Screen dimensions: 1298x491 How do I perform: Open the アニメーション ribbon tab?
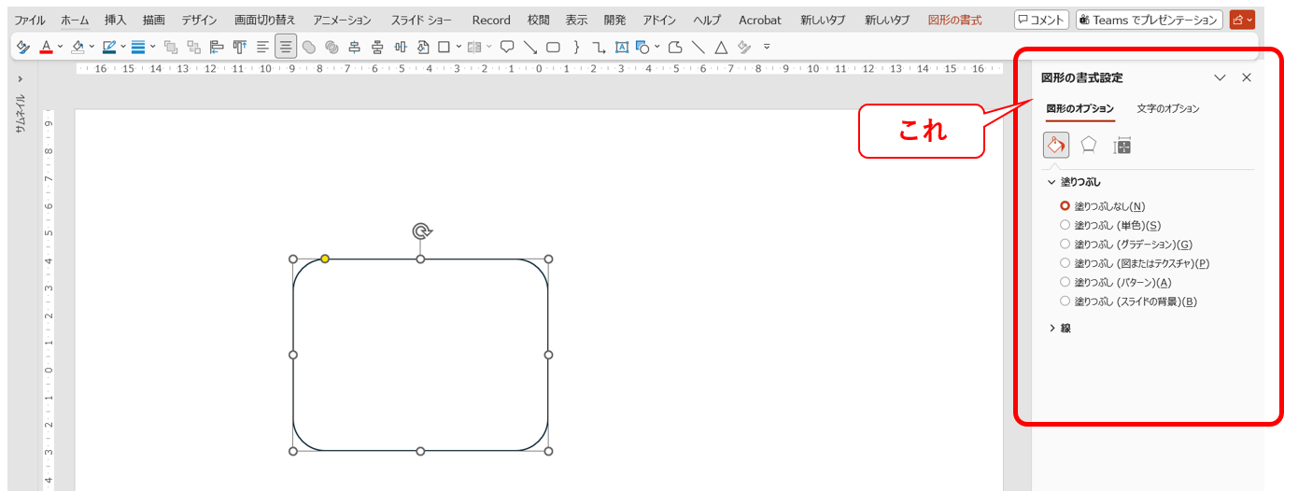pos(342,20)
